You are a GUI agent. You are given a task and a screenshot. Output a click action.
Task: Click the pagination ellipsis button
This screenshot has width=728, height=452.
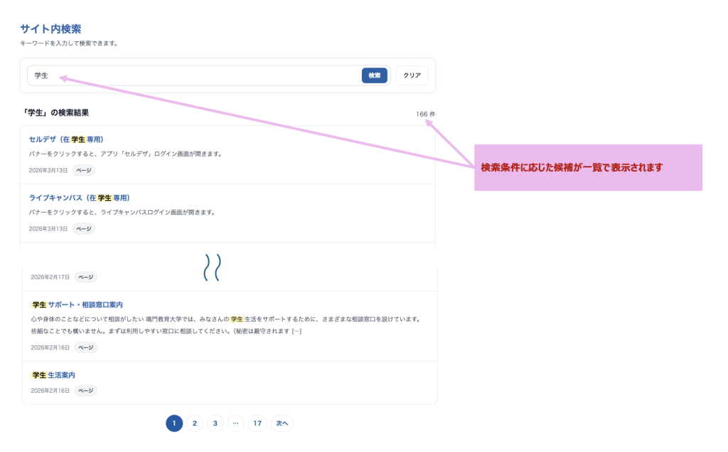pyautogui.click(x=236, y=424)
